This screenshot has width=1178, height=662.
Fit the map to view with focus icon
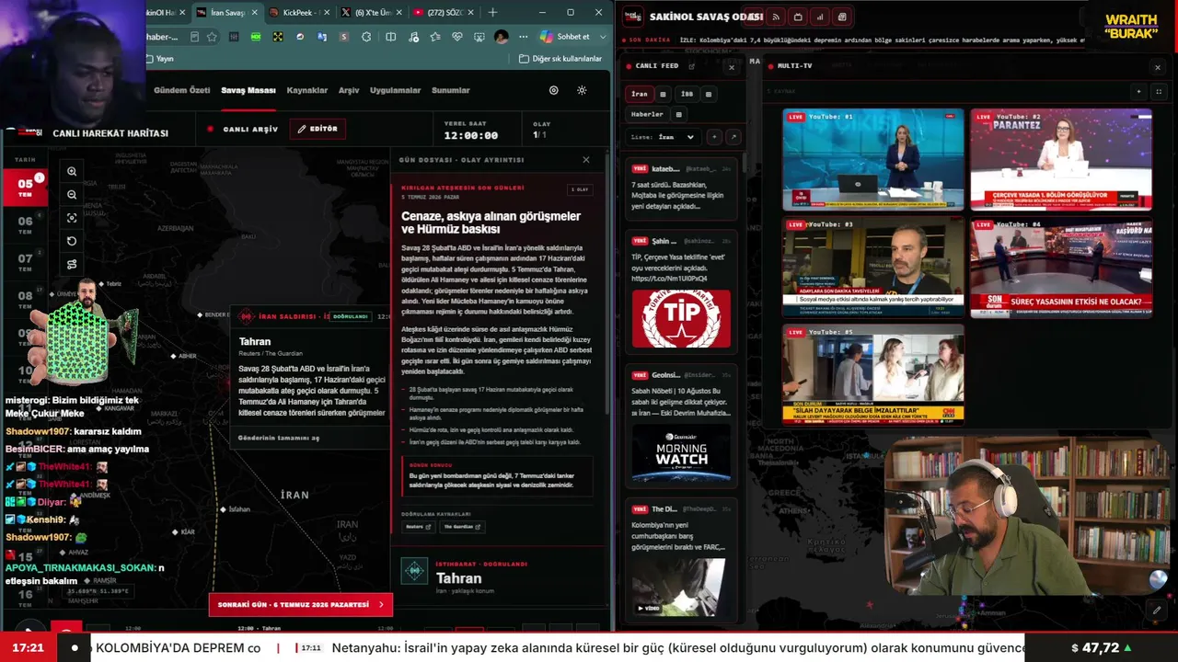click(72, 218)
